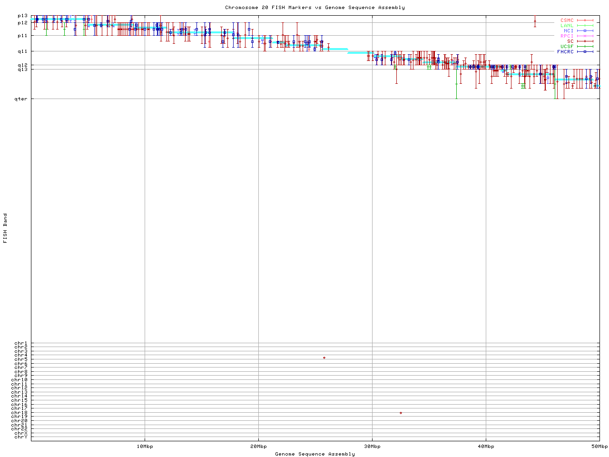Viewport: 609px width, 457px height.
Task: Click the FHCRC legend text label
Action: coord(565,52)
